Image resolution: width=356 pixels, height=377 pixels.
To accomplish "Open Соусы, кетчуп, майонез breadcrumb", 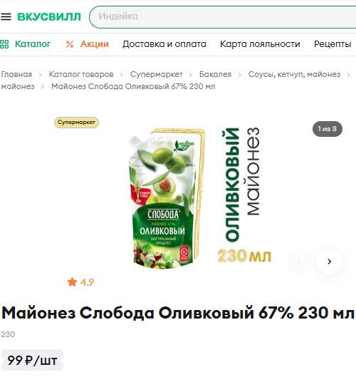I will coord(294,74).
